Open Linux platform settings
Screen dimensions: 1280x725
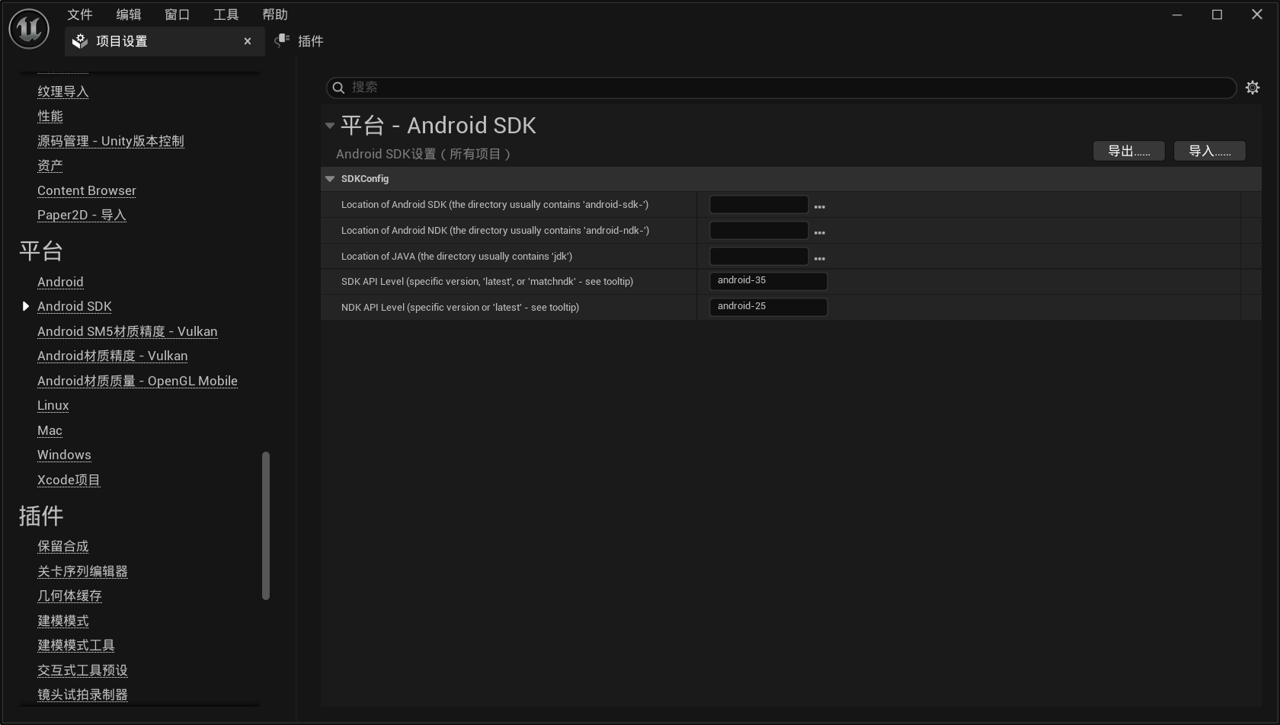point(53,405)
